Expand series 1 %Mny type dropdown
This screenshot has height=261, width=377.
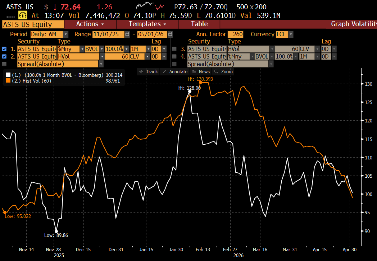[x=82, y=49]
